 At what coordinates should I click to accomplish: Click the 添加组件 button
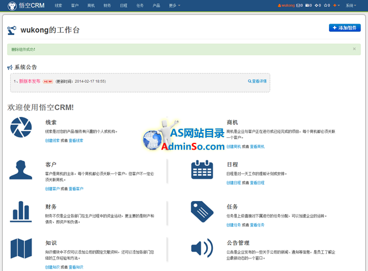(345, 28)
